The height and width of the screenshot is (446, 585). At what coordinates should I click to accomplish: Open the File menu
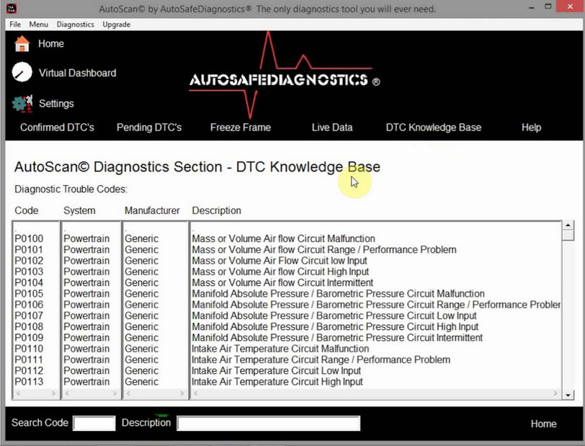click(x=14, y=24)
